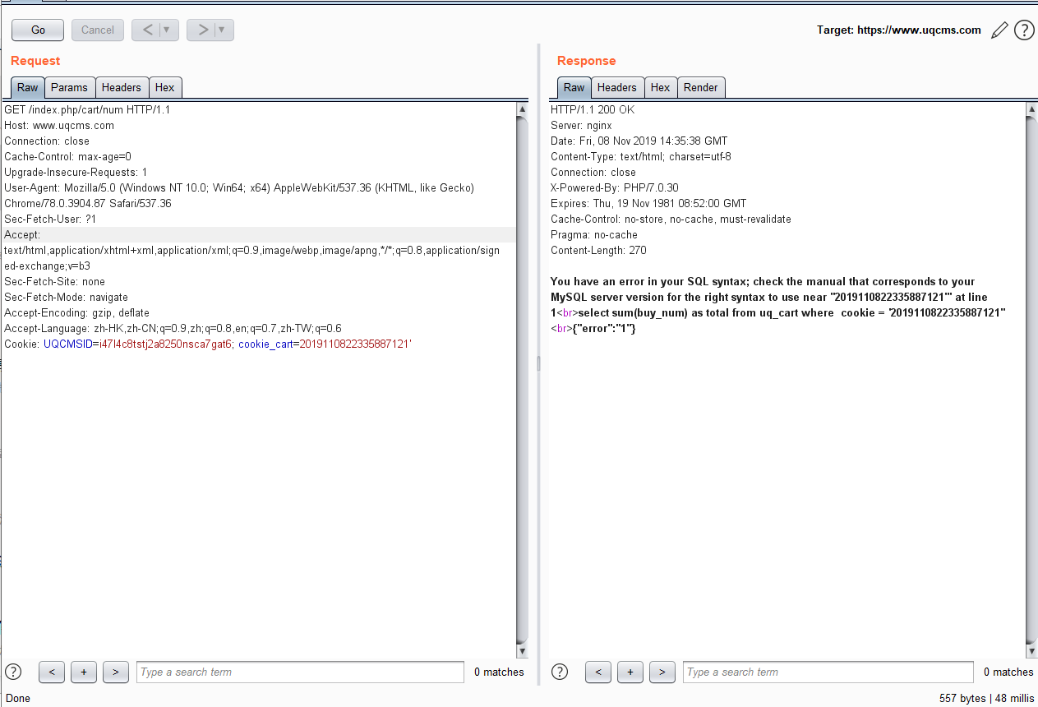Click response search next match button
Screen dimensions: 1038x707
pos(662,672)
